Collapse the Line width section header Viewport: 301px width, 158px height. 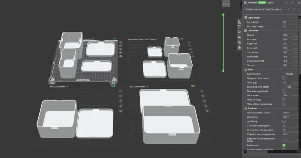253,30
